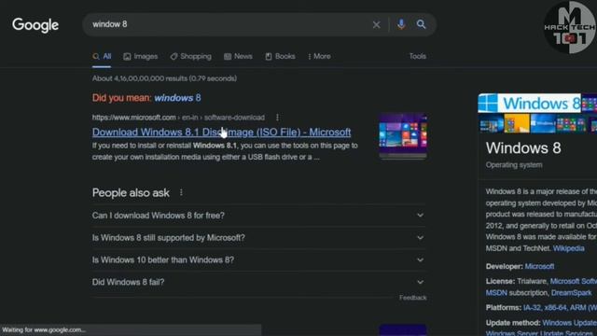Click the microsoft.com result URL breadcrumb

pyautogui.click(x=178, y=118)
